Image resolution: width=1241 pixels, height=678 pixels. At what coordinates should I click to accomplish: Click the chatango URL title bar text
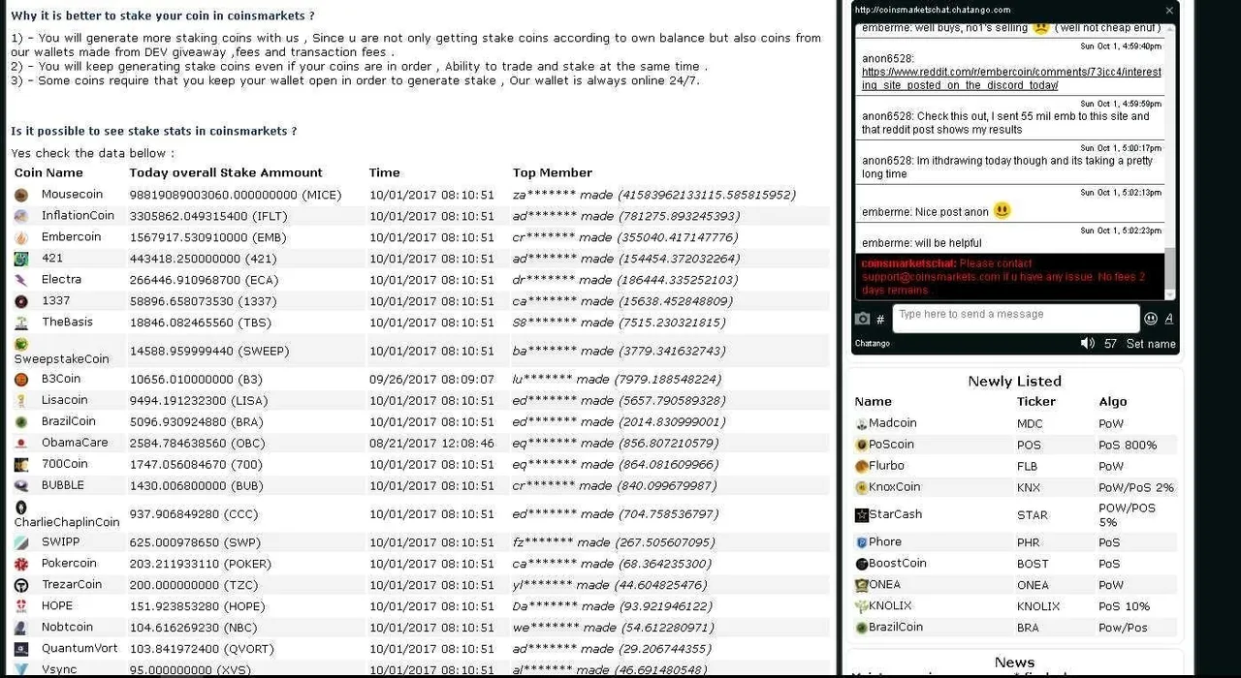tap(933, 10)
